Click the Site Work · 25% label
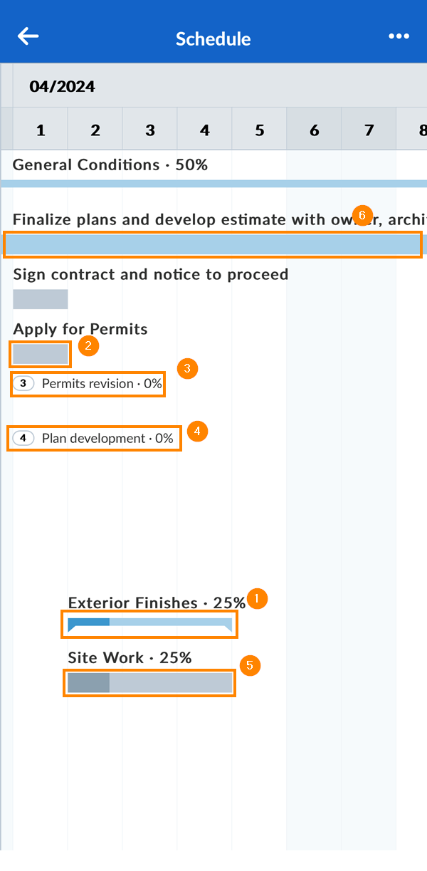This screenshot has width=427, height=871. pyautogui.click(x=130, y=657)
